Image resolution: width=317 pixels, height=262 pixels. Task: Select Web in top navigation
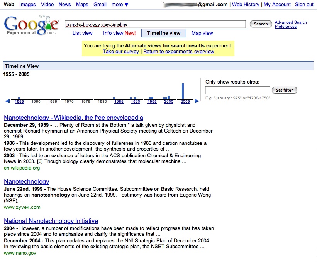(x=9, y=5)
